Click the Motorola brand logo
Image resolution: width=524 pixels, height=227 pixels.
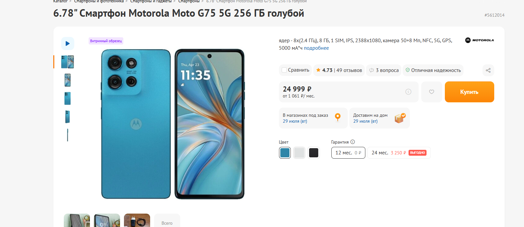tap(480, 40)
